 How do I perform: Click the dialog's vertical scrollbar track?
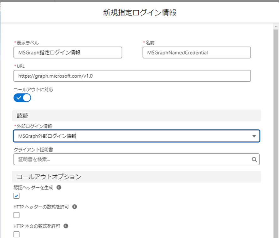click(x=276, y=133)
